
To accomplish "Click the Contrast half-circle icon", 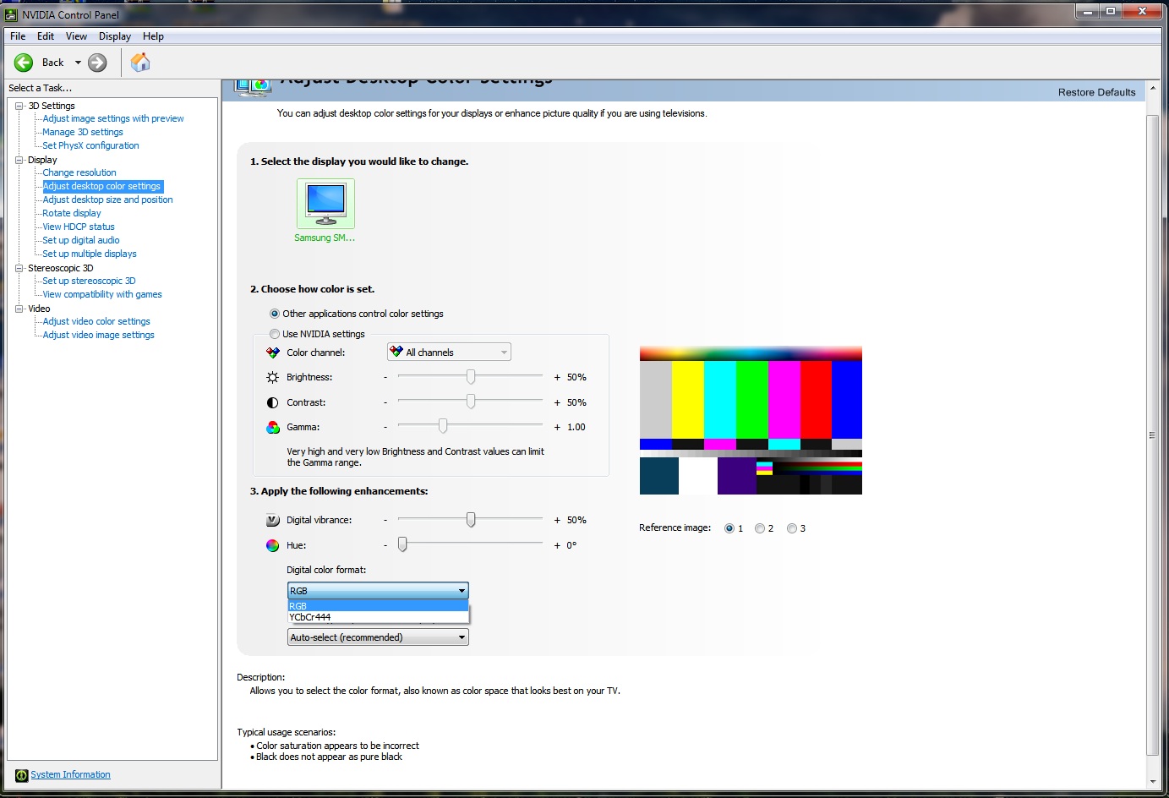I will tap(272, 402).
